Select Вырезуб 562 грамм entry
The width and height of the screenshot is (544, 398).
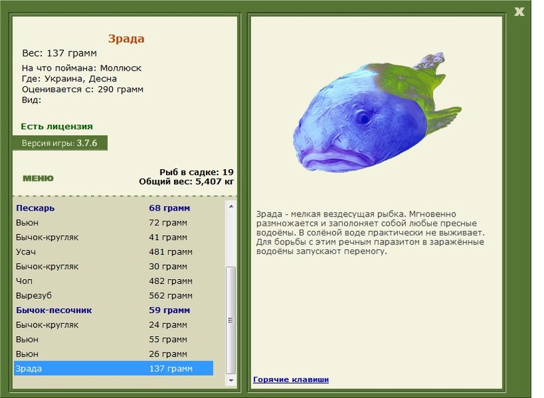[114, 295]
